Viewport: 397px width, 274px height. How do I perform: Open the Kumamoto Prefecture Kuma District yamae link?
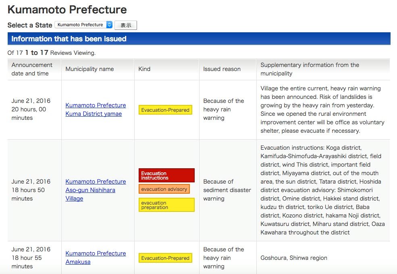(x=96, y=109)
